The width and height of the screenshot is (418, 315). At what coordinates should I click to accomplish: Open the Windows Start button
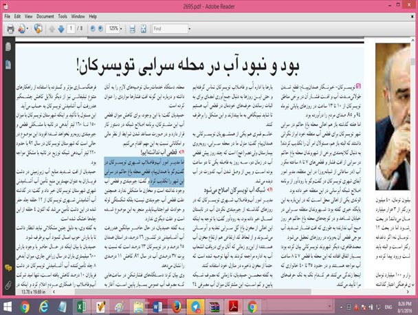point(7,307)
